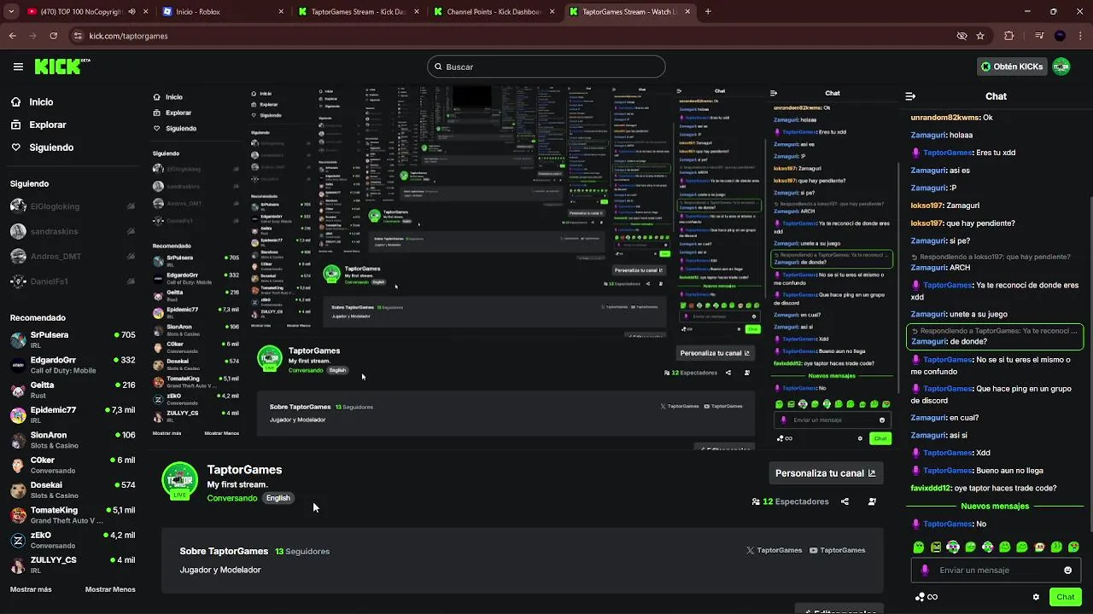Send message with green Chat button
Viewport: 1093px width, 614px height.
pos(1065,597)
